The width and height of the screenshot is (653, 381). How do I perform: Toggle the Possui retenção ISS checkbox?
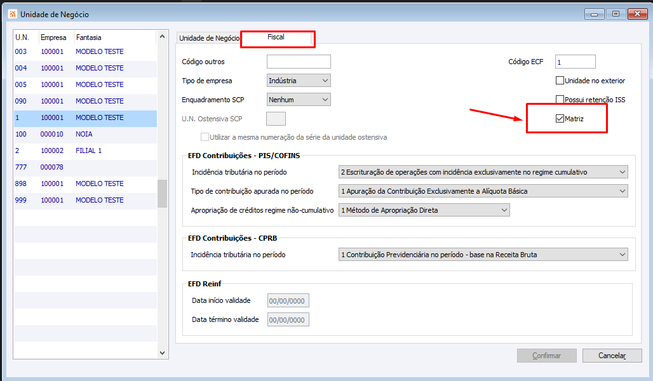(x=560, y=100)
